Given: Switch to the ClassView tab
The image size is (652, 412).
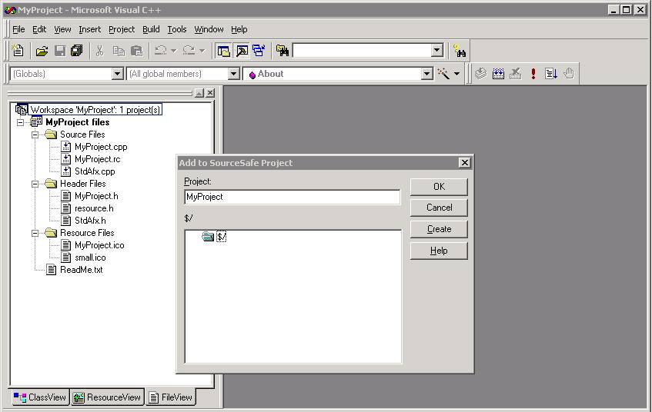Looking at the screenshot, I should [40, 397].
